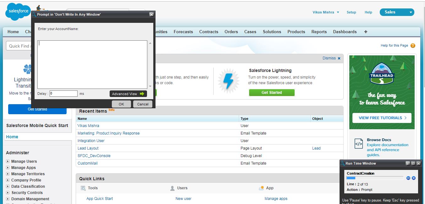Expand Security Controls tree node
425x204 pixels.
8,193
